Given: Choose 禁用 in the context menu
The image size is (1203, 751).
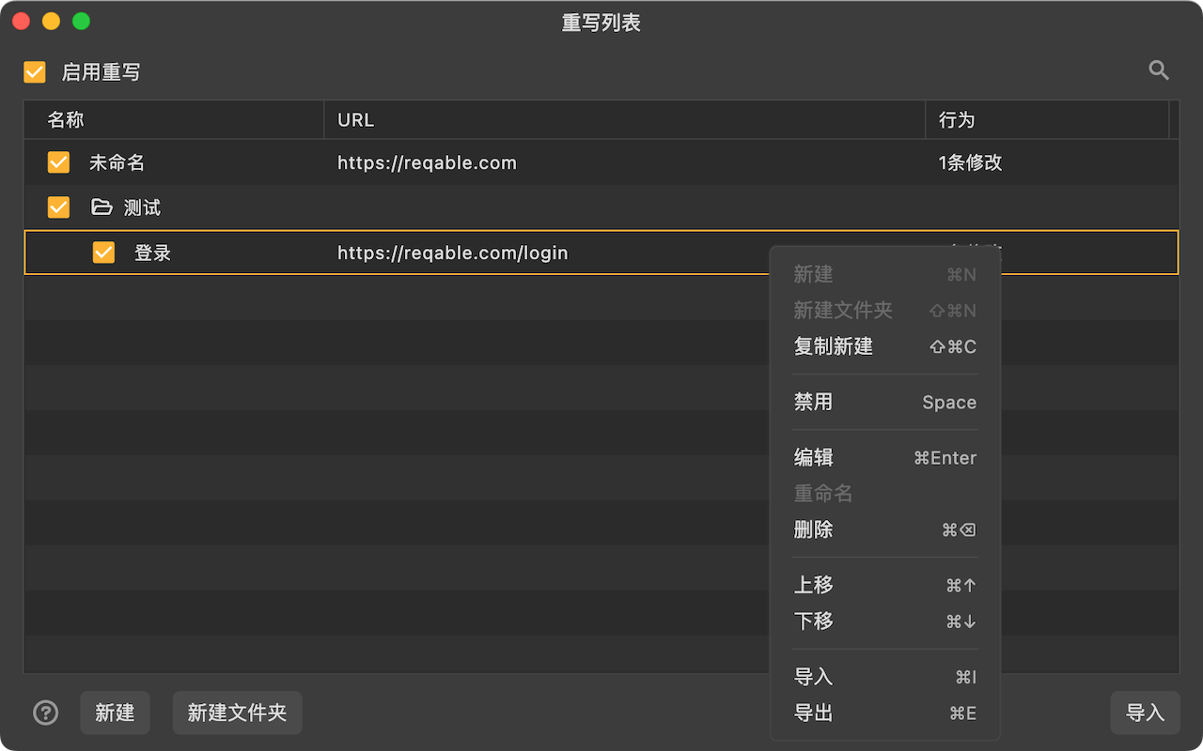Looking at the screenshot, I should click(885, 402).
